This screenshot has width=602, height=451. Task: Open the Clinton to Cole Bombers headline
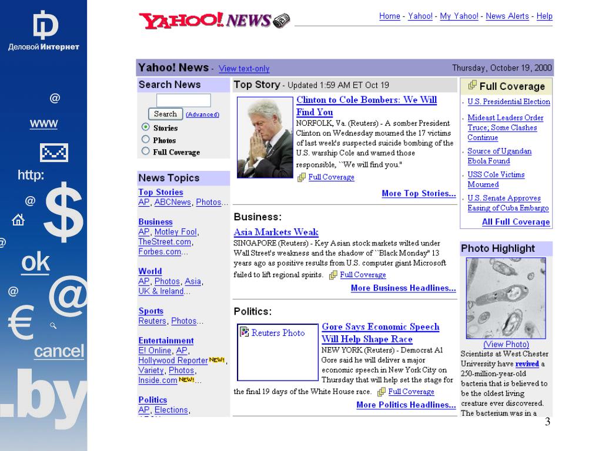click(x=366, y=106)
